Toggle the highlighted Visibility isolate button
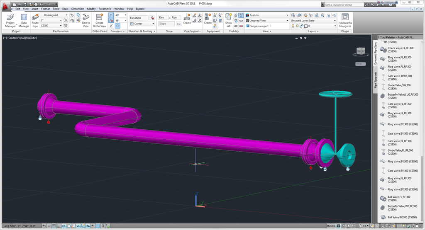425x230 pixels. tap(241, 15)
